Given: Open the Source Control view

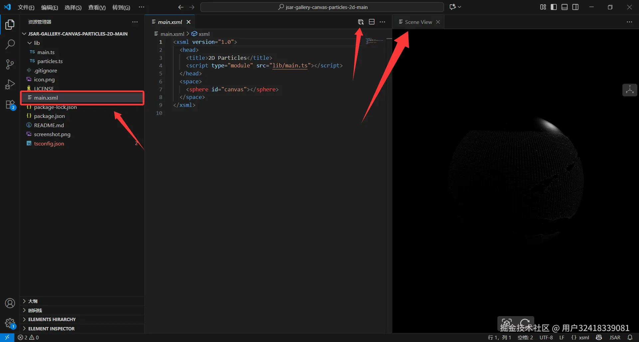Looking at the screenshot, I should [x=10, y=64].
